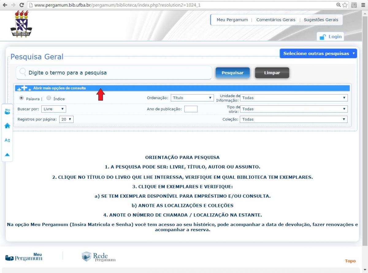Click the up arrow sidebar icon
This screenshot has width=368, height=273.
[x=7, y=155]
